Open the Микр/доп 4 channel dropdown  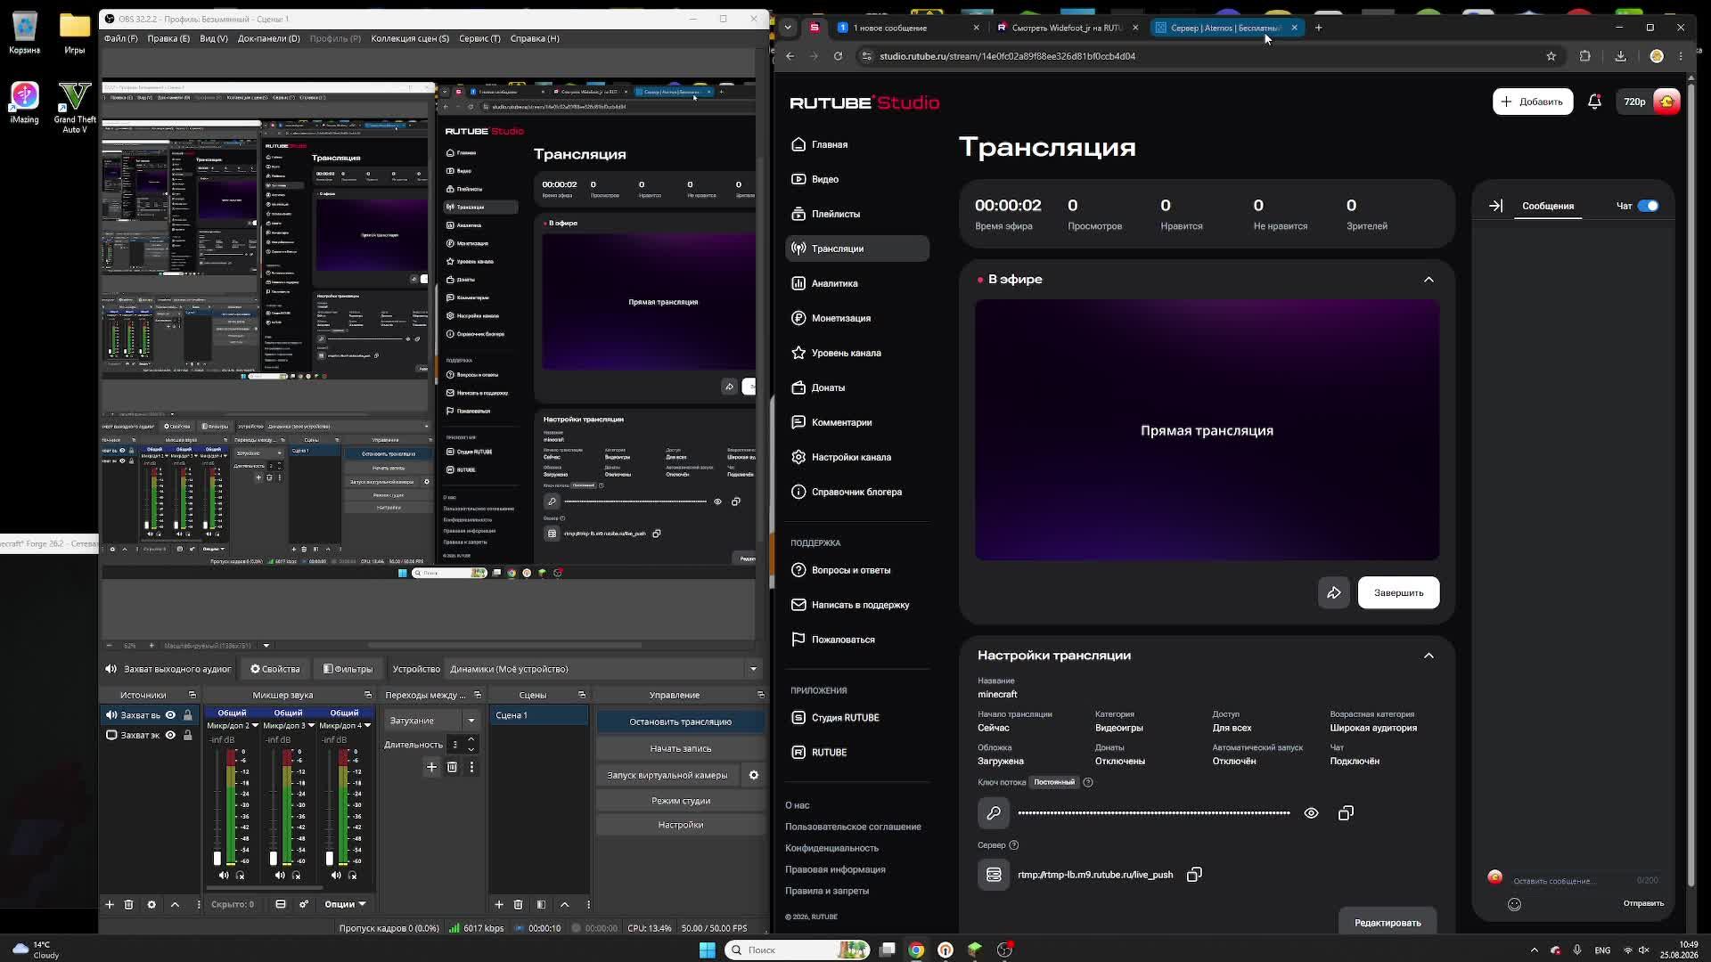click(367, 726)
